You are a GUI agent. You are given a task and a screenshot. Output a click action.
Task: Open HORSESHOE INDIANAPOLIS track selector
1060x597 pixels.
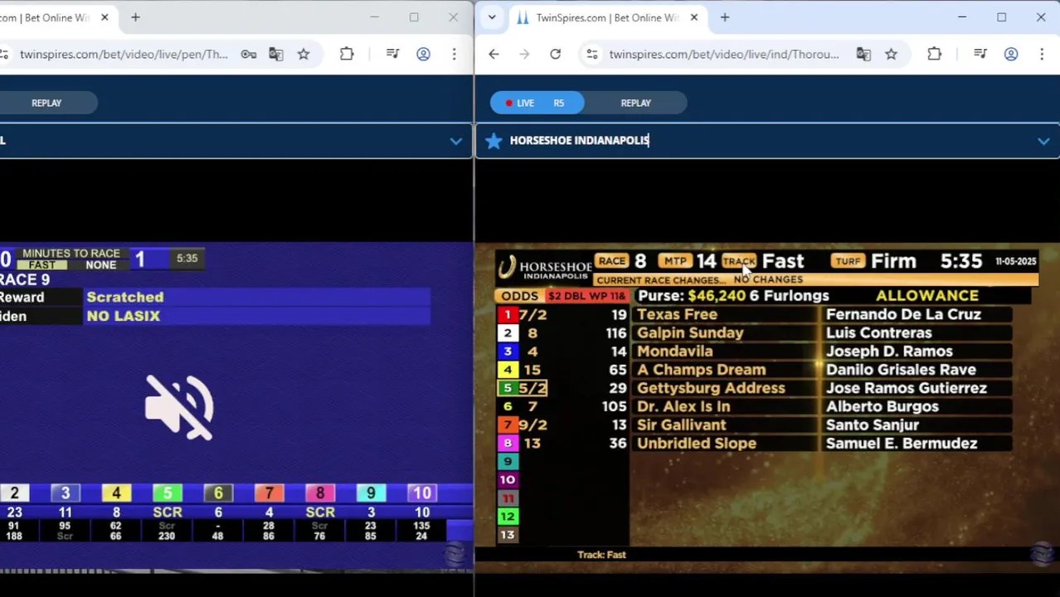[x=767, y=140]
